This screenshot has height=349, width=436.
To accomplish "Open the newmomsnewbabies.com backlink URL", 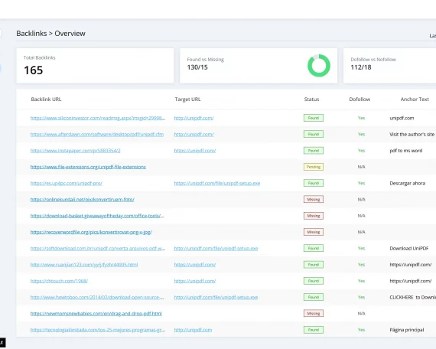I will coord(96,313).
